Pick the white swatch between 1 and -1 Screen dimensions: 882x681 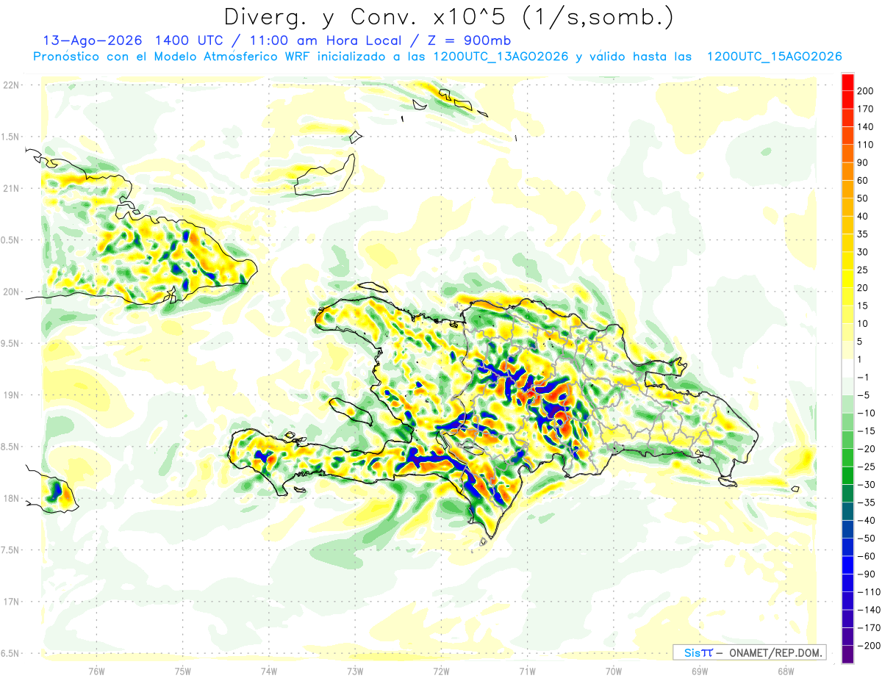847,368
